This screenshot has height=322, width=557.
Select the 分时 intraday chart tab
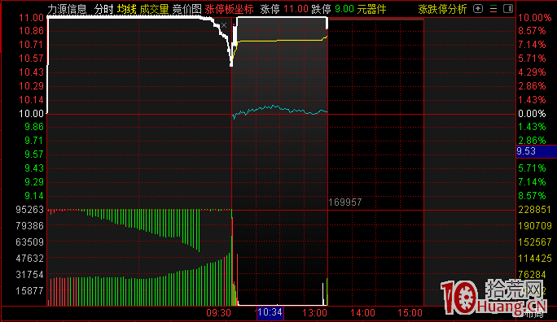pyautogui.click(x=104, y=9)
